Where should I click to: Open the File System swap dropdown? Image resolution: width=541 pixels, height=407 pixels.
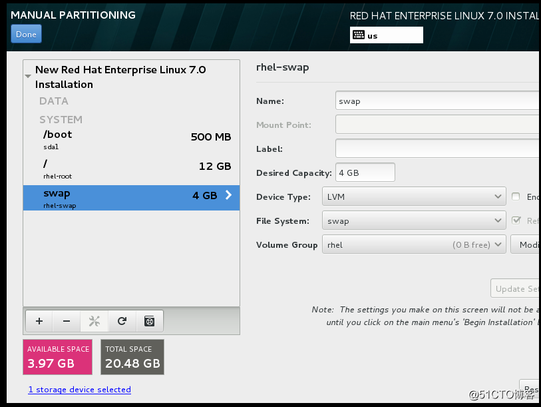pyautogui.click(x=414, y=220)
